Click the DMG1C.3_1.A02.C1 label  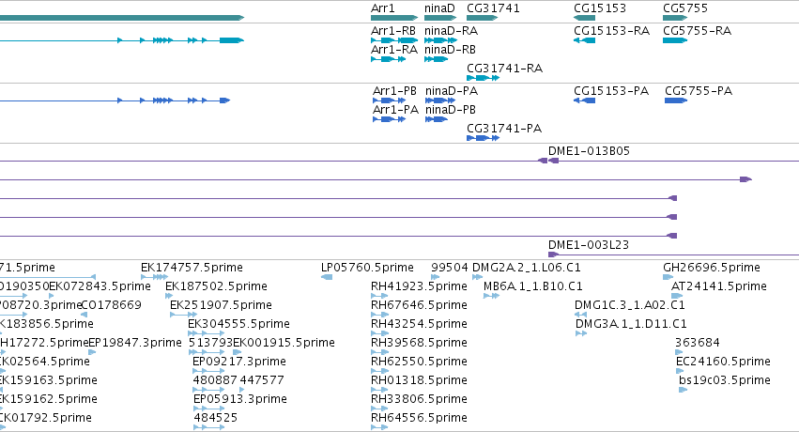tap(630, 305)
